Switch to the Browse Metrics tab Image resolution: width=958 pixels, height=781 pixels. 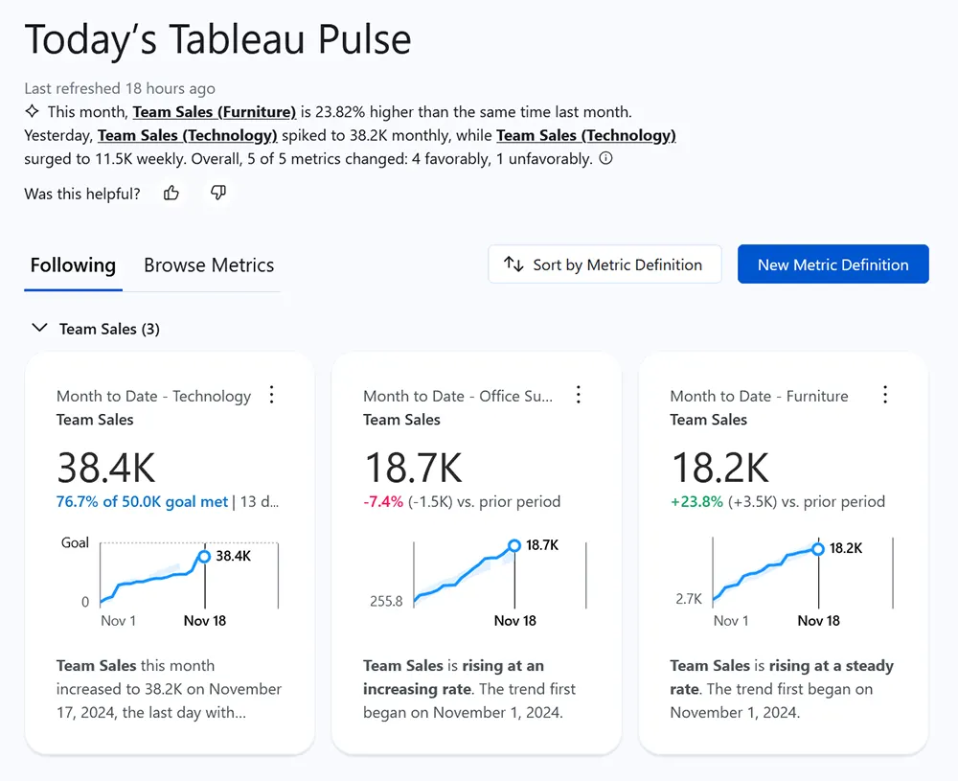pyautogui.click(x=209, y=265)
